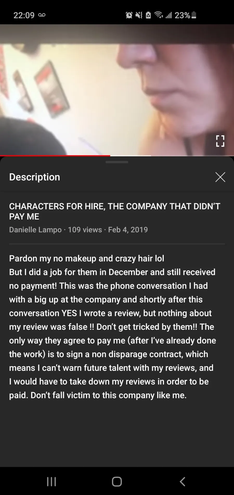Tap the description panel drag handle

point(117,162)
